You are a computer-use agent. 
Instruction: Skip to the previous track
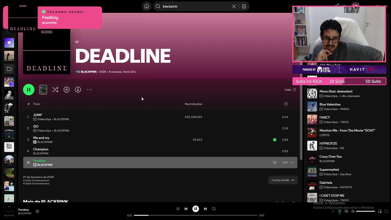tap(186, 209)
